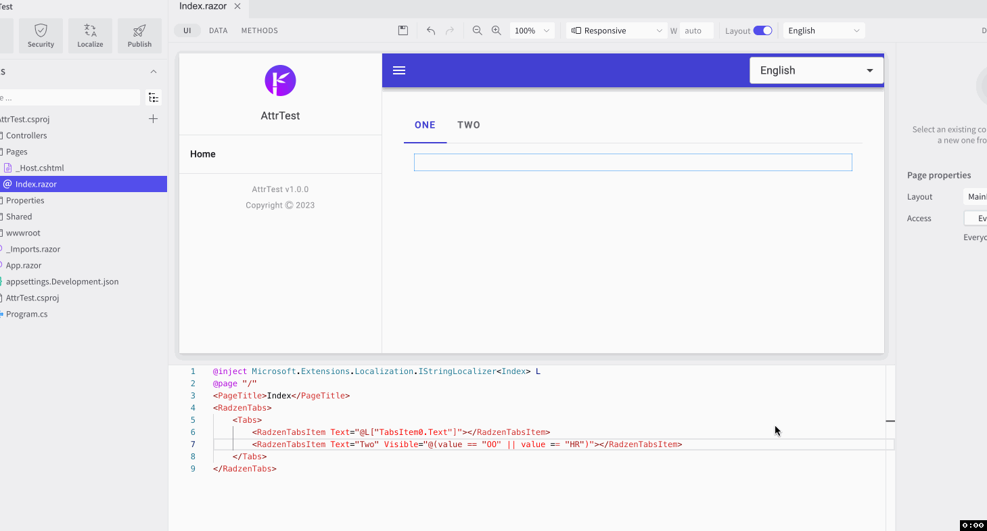The height and width of the screenshot is (531, 987).
Task: Toggle the Layout switch
Action: (x=762, y=30)
